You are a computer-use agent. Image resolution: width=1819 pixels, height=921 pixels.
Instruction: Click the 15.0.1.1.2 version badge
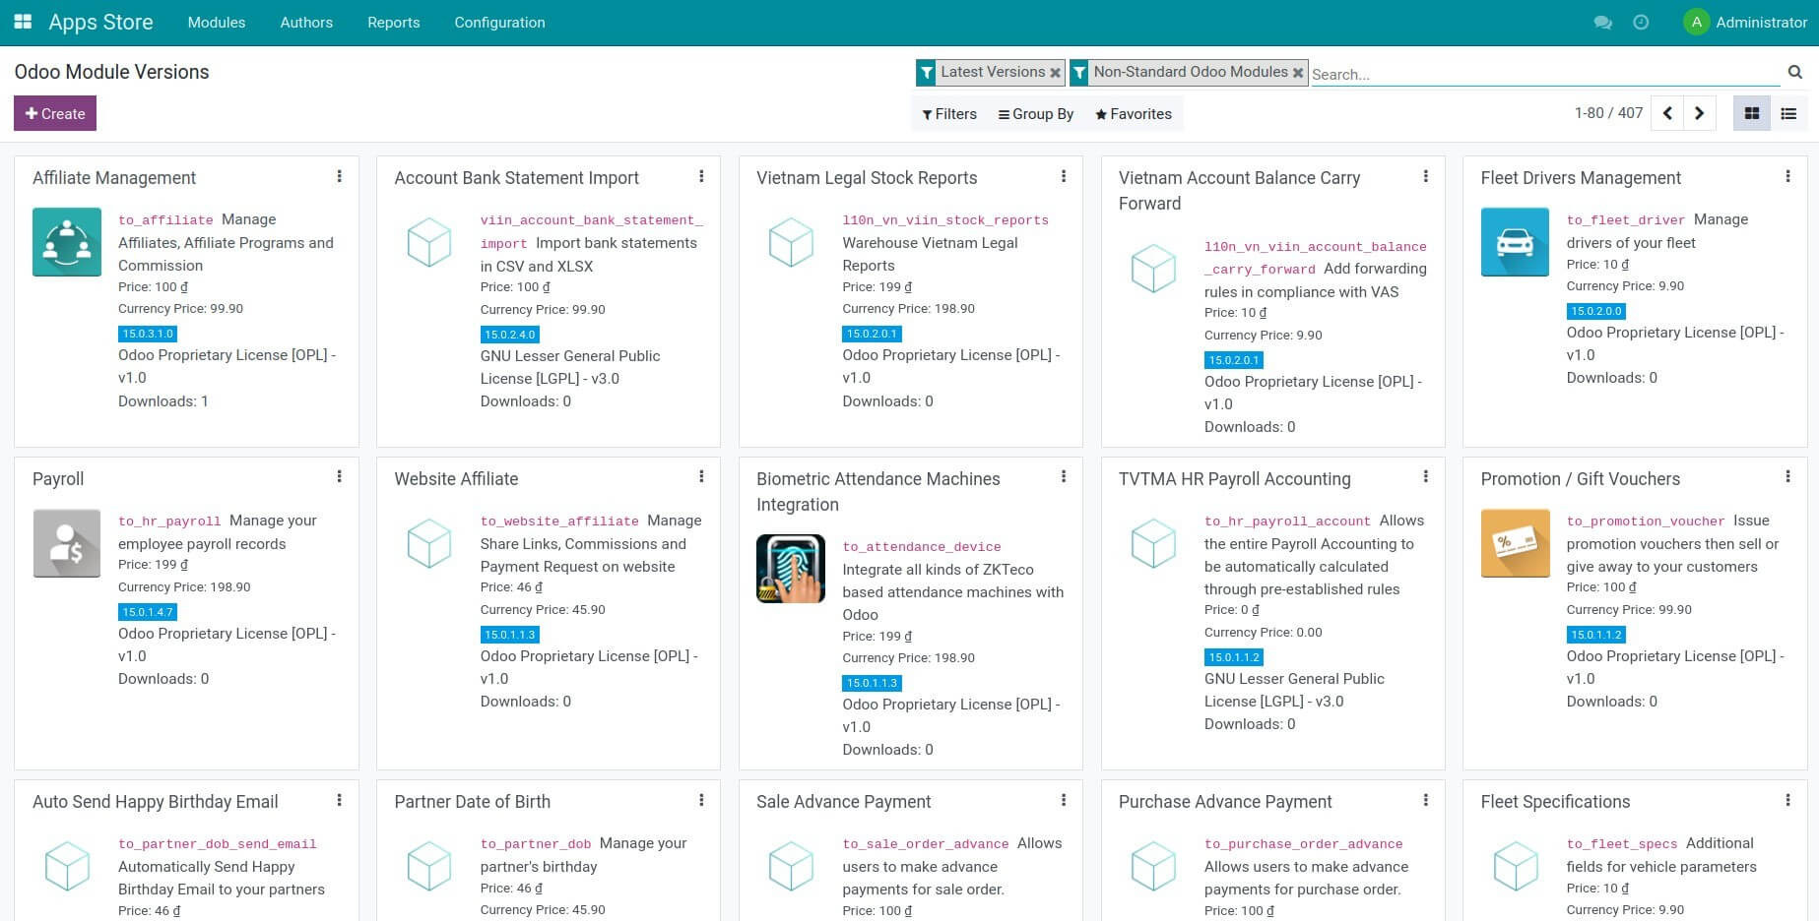coord(1233,657)
